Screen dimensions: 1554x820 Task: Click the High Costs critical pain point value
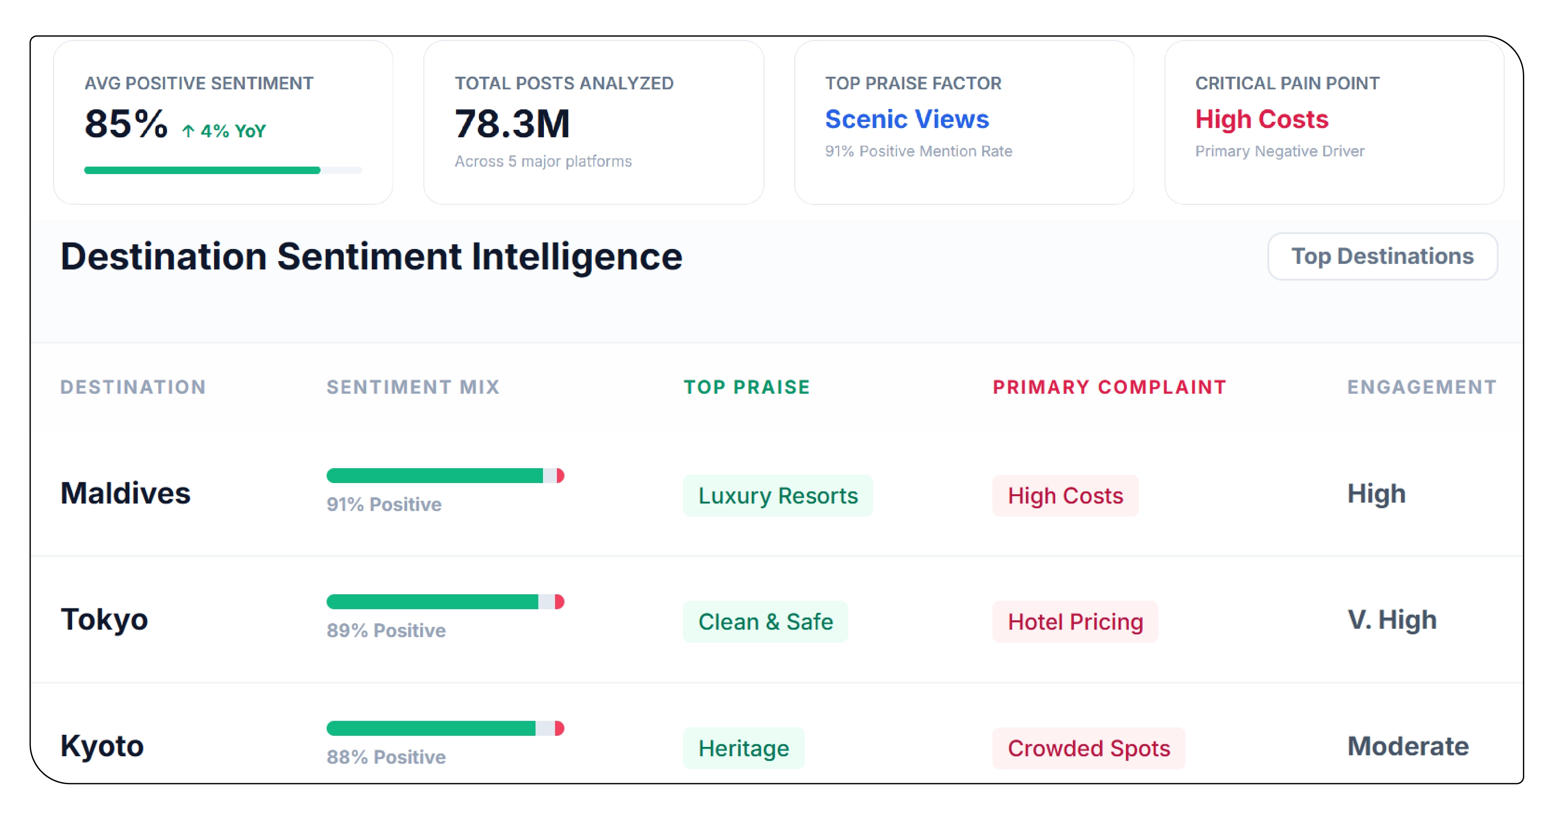[x=1261, y=120]
